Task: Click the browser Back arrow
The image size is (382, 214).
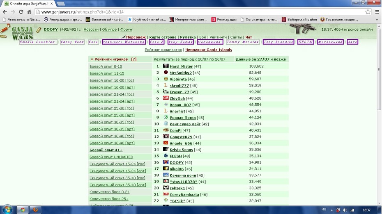Action: pos(5,12)
